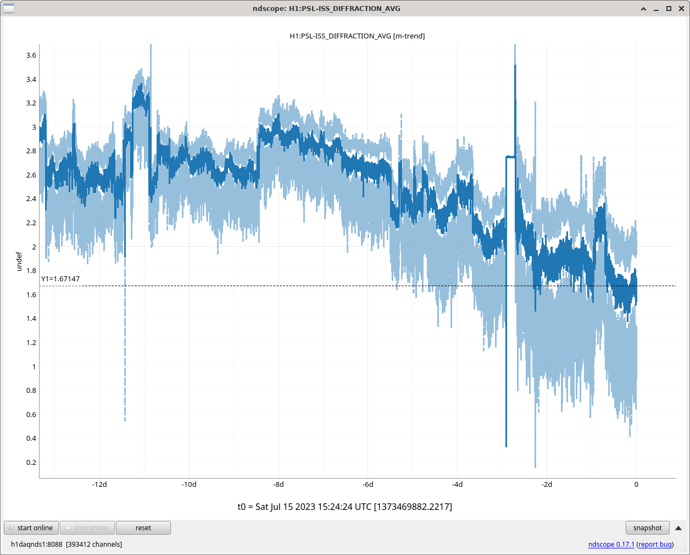The image size is (690, 555).
Task: Click the 0 tick on time axis
Action: tap(636, 484)
